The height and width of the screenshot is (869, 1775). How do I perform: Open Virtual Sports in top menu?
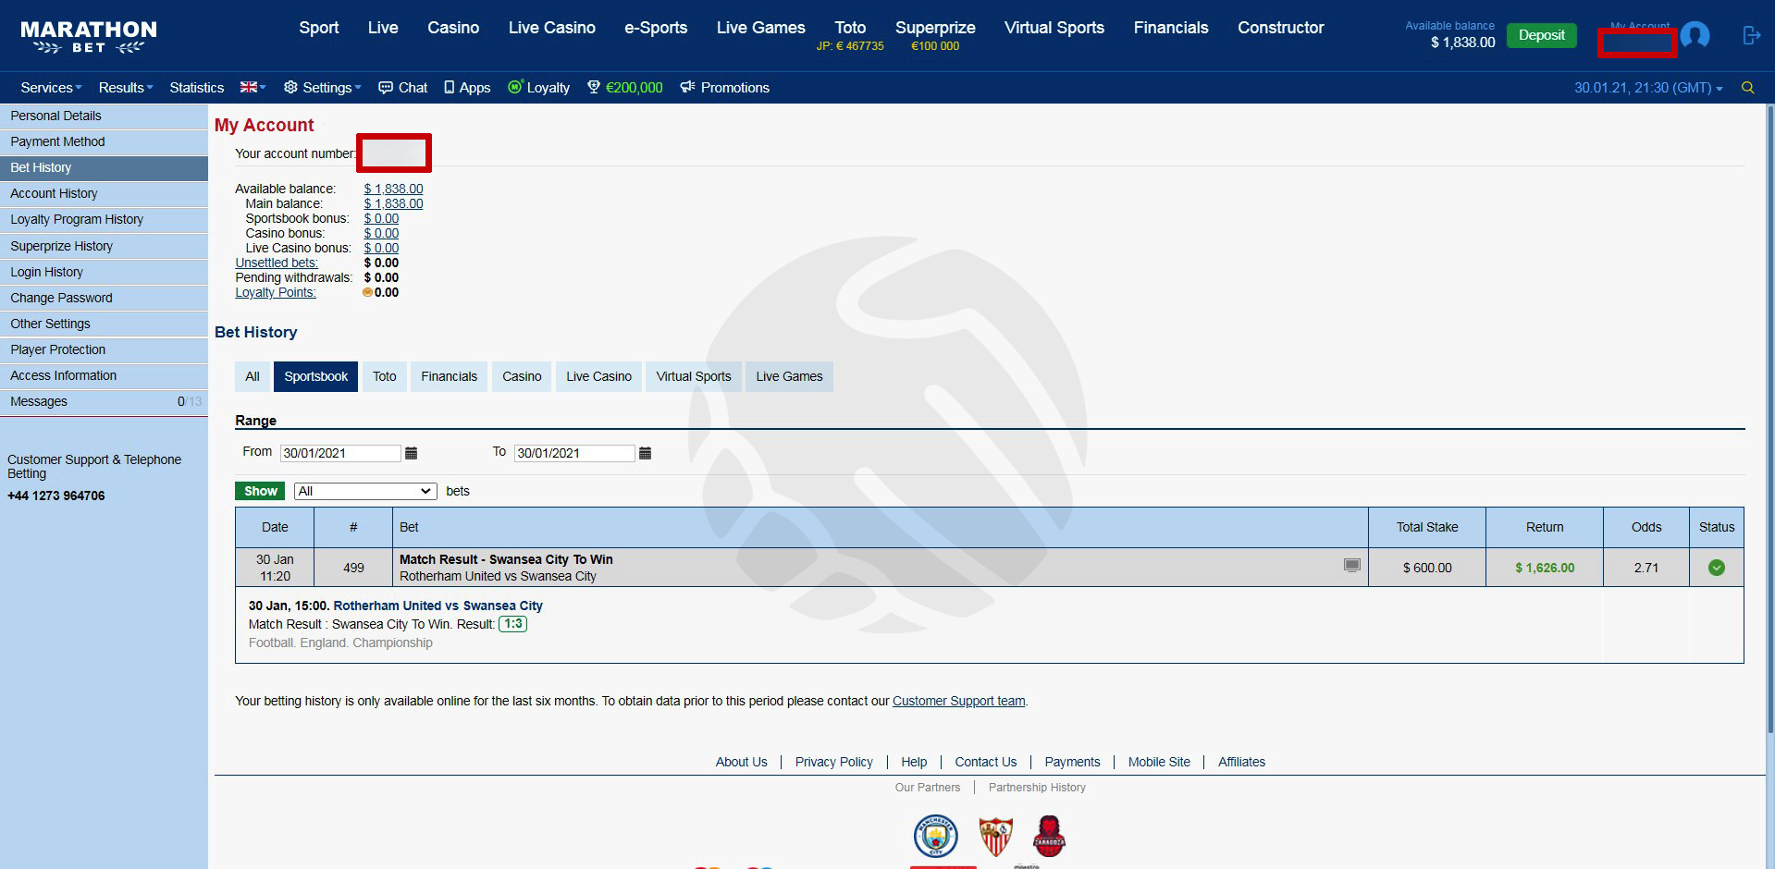coord(1054,28)
